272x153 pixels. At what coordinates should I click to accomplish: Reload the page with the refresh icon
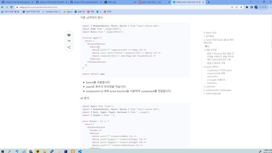pyautogui.click(x=11, y=7)
